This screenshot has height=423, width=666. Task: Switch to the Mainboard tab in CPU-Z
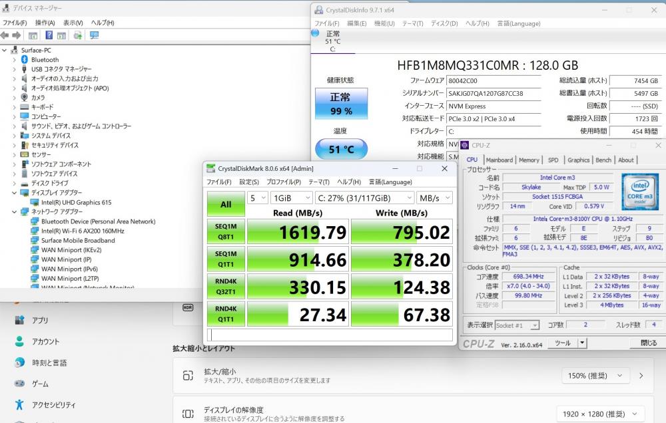[x=499, y=160]
